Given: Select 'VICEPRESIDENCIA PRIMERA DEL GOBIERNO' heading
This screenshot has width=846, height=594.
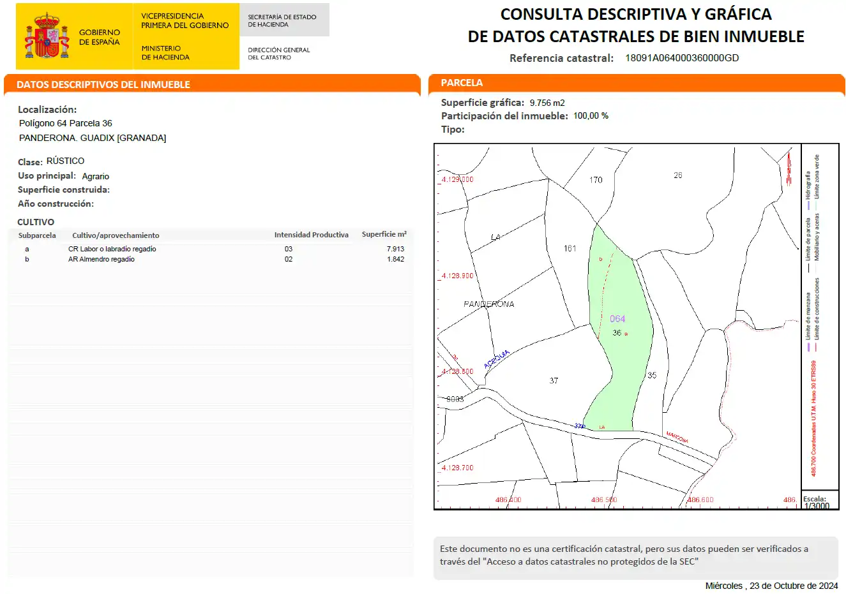Looking at the screenshot, I should [x=185, y=20].
